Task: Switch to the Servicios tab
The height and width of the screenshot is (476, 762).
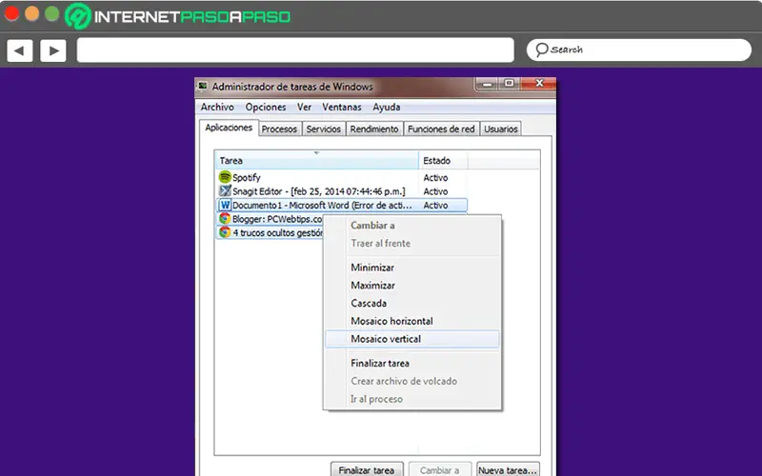Action: pos(323,129)
